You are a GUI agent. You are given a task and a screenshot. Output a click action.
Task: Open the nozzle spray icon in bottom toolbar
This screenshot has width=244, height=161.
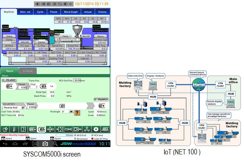tap(68, 129)
